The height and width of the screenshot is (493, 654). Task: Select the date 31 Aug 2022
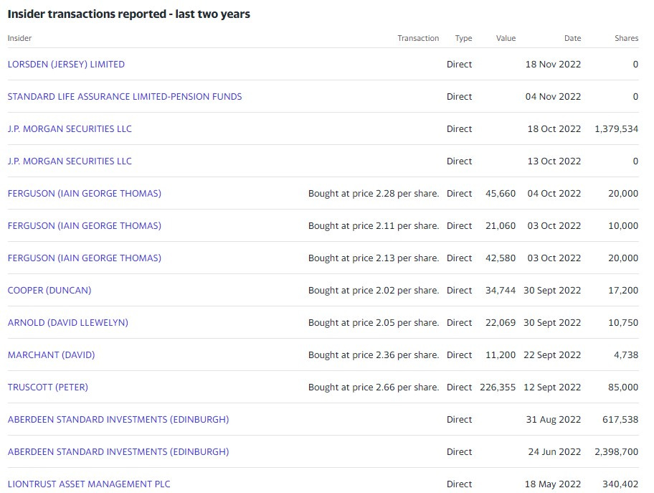pyautogui.click(x=554, y=420)
